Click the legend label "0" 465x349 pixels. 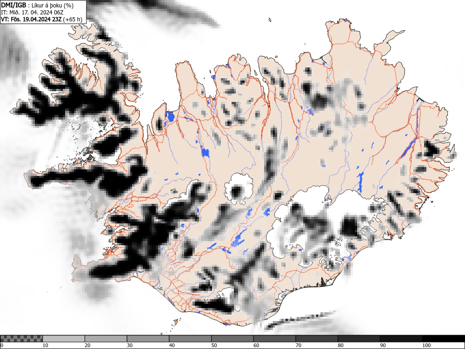tap(2, 345)
